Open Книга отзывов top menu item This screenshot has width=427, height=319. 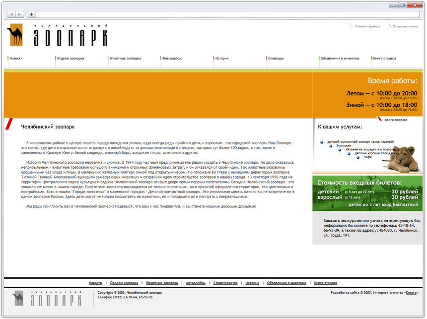pyautogui.click(x=384, y=58)
